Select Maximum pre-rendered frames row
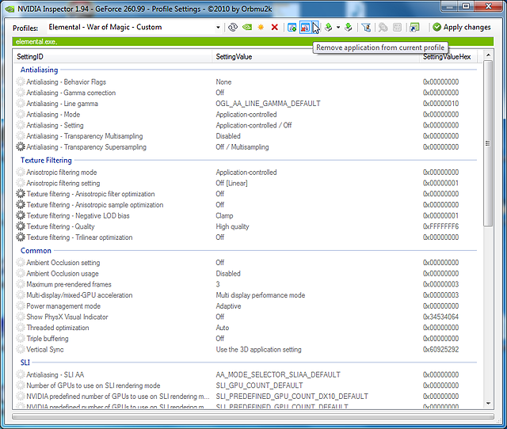This screenshot has width=507, height=429. click(x=246, y=284)
